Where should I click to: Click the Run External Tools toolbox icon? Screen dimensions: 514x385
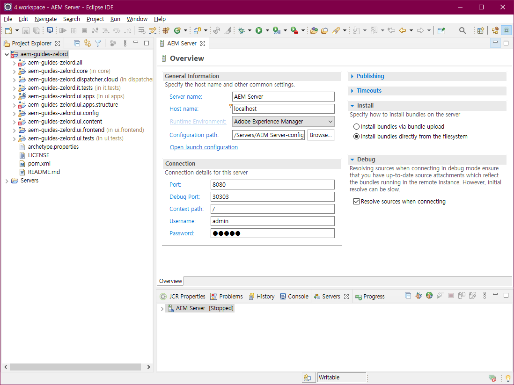pos(294,30)
